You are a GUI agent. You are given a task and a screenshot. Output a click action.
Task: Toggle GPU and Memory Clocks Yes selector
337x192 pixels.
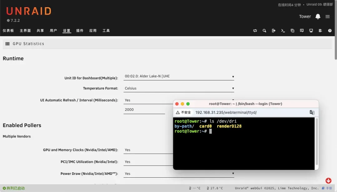click(148, 150)
